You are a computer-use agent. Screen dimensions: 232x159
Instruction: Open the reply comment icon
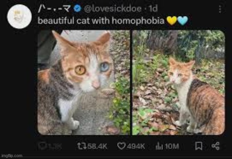(x=43, y=146)
